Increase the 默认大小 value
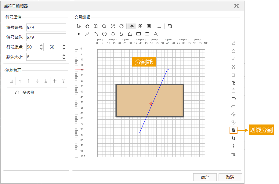Image resolution: width=279 pixels, height=184 pixels. [64, 55]
